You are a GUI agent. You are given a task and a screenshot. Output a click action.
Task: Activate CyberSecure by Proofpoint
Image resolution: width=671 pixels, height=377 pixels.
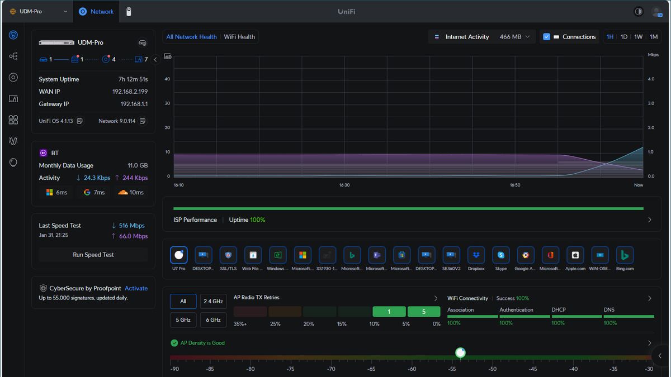136,288
